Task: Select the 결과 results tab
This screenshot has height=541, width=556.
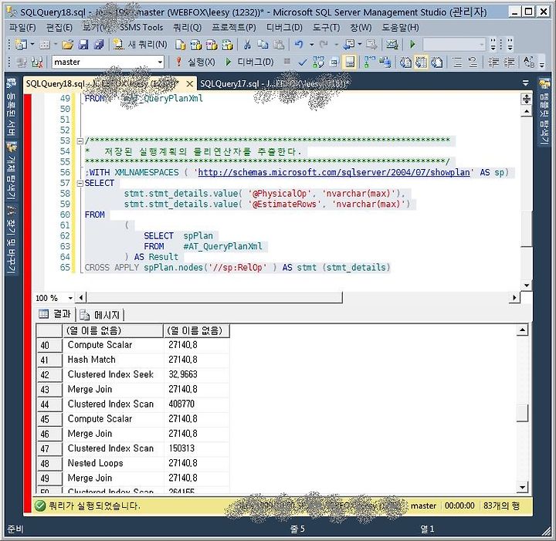Action: tap(56, 314)
